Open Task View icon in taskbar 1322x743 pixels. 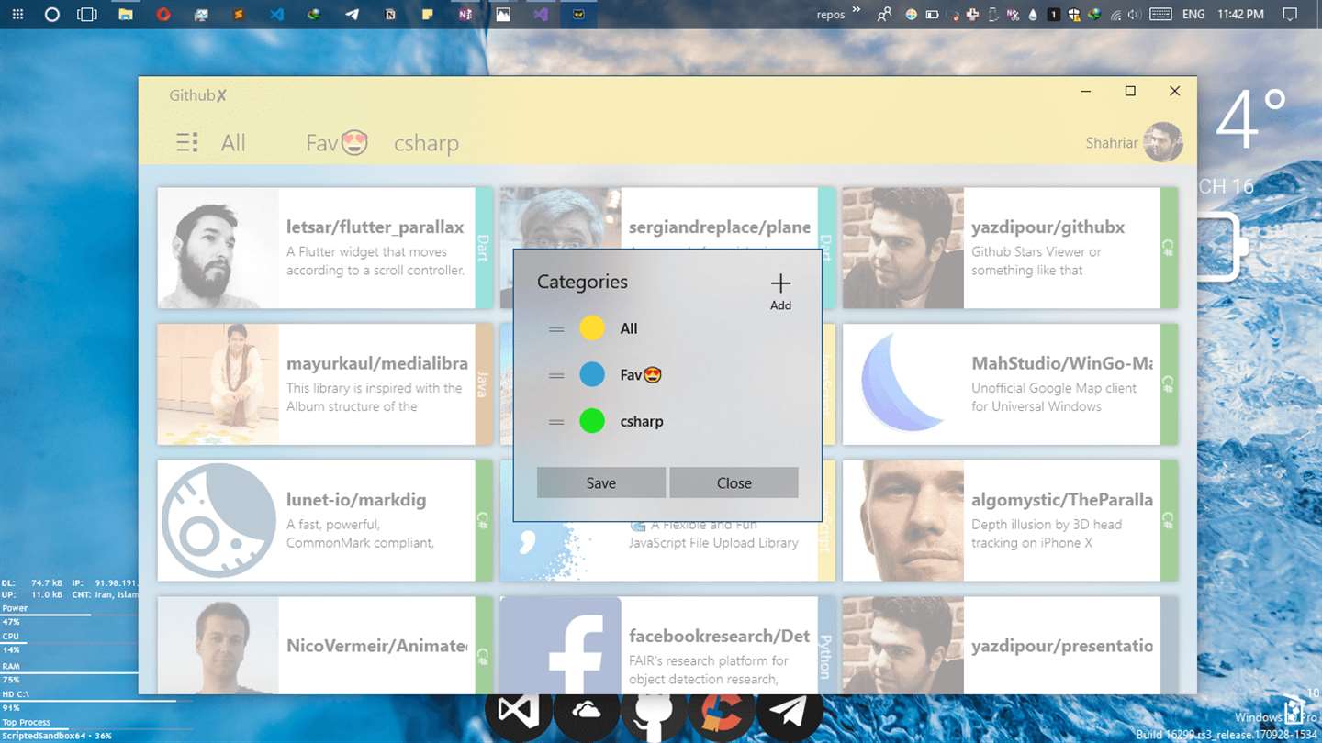click(x=87, y=14)
